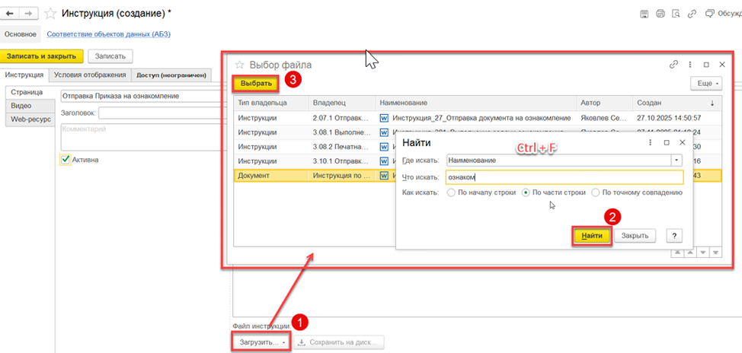
Task: Toggle the Активна checkbox
Action: (x=66, y=160)
